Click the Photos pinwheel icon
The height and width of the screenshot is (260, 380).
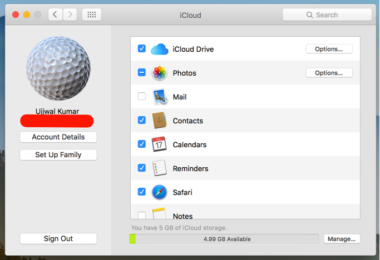pyautogui.click(x=160, y=73)
